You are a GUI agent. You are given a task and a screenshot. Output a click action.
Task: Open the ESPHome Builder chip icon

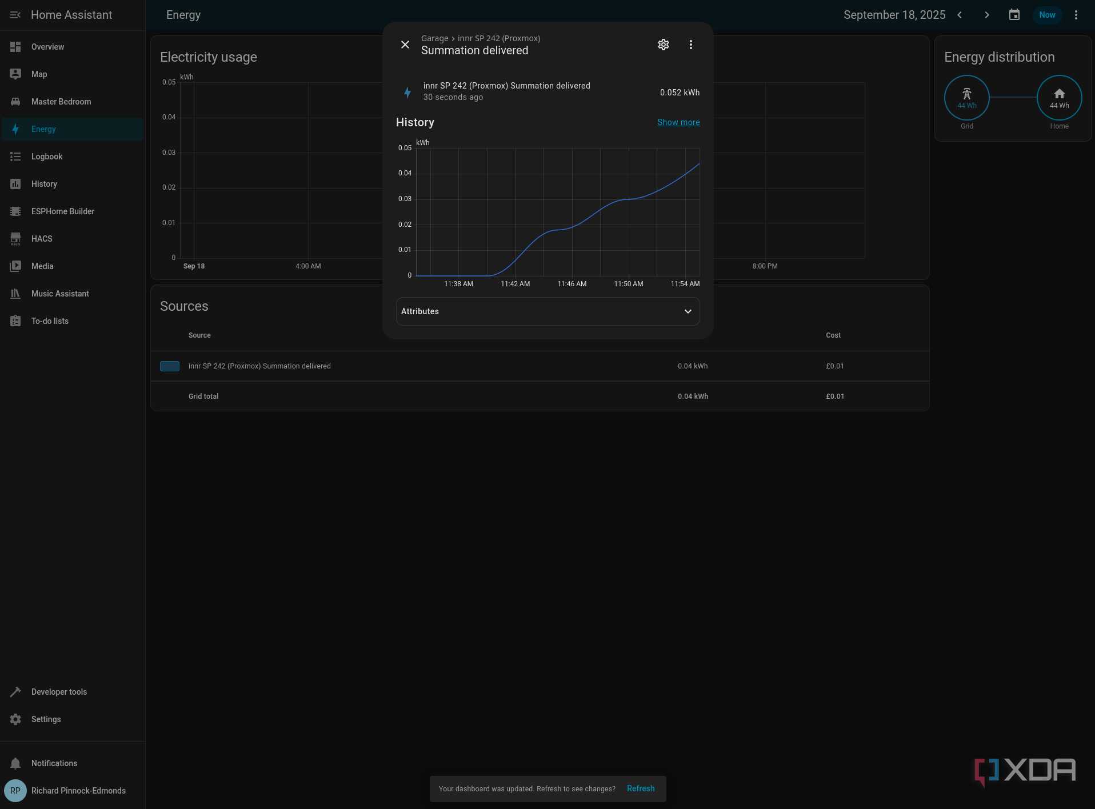tap(15, 211)
